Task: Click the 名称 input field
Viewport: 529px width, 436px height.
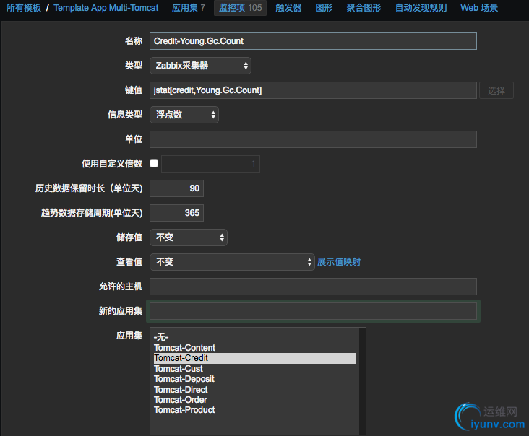Action: (x=313, y=41)
